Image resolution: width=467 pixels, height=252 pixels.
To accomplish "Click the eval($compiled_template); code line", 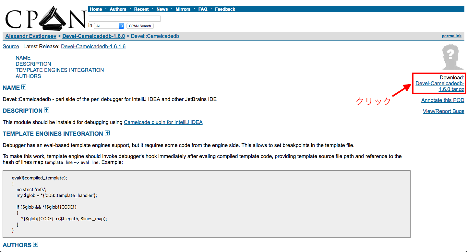I will pos(39,178).
